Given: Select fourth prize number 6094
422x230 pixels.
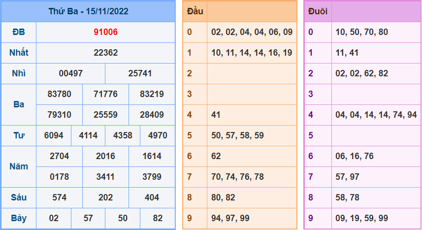Looking at the screenshot, I should (54, 135).
